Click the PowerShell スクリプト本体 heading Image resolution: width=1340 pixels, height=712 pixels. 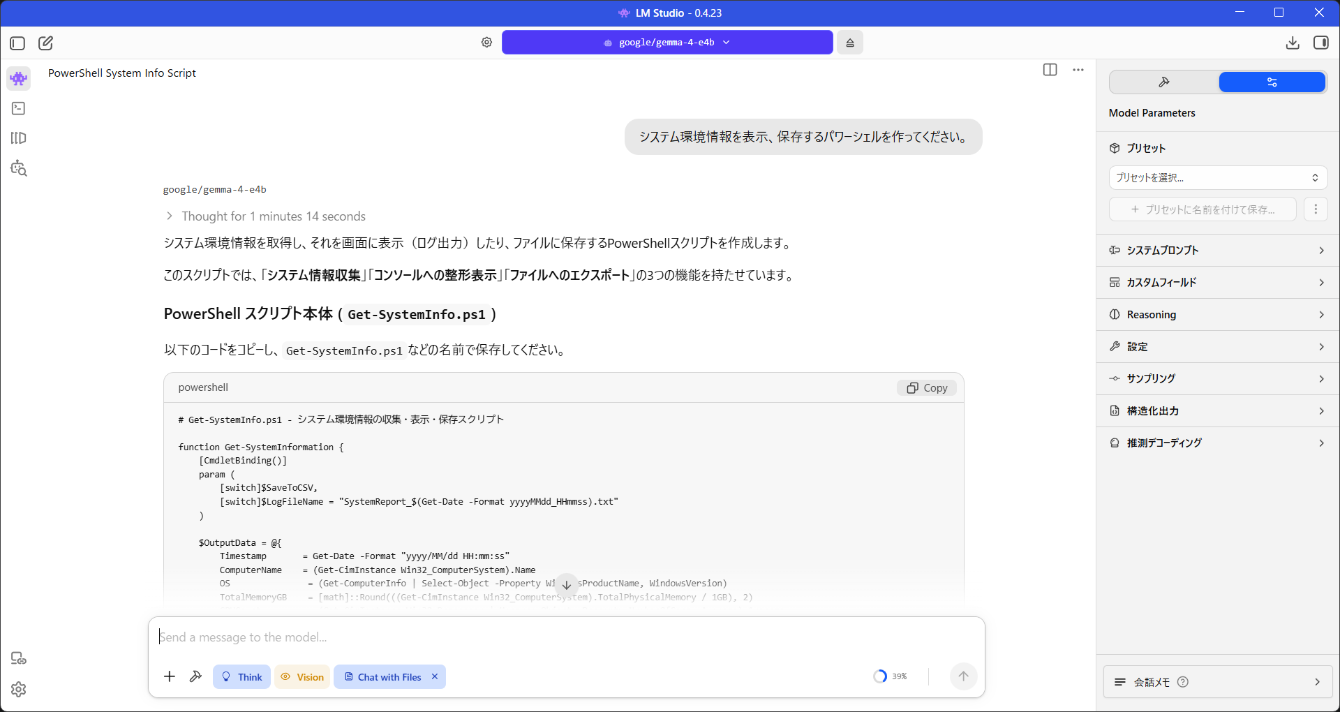tap(330, 314)
